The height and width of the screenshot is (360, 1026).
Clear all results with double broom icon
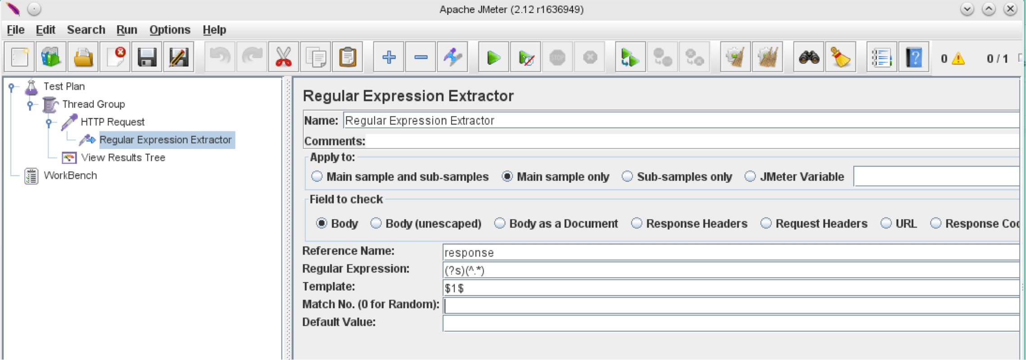(x=768, y=58)
